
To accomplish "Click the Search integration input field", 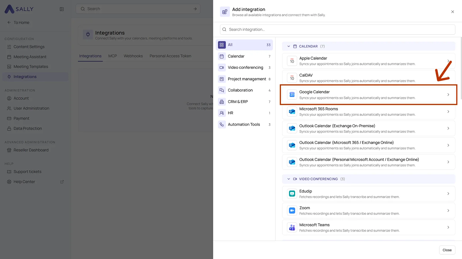I will pos(338,29).
